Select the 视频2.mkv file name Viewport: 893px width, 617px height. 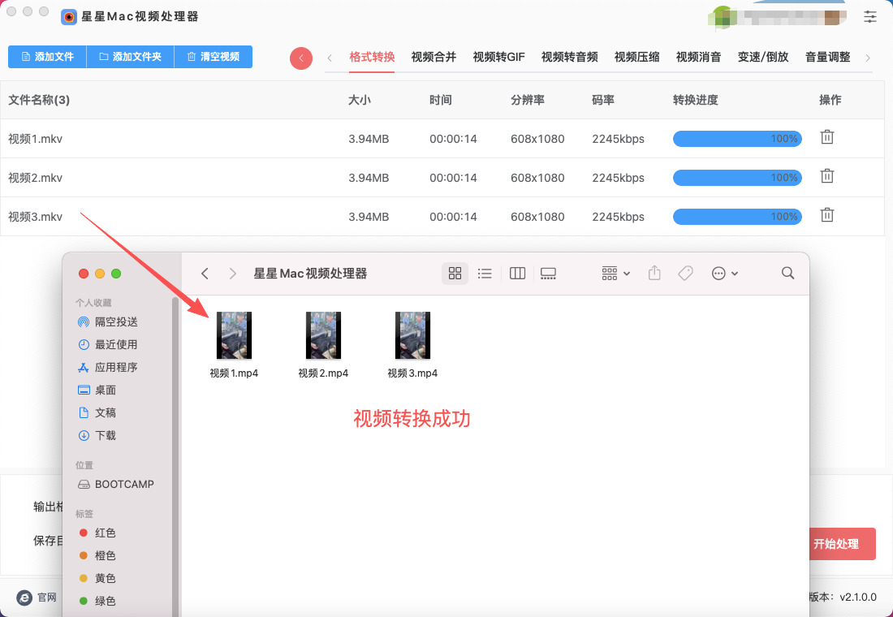pyautogui.click(x=35, y=178)
